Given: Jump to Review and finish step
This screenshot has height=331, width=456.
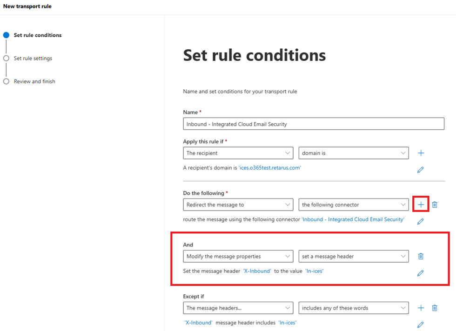Looking at the screenshot, I should click(x=34, y=81).
